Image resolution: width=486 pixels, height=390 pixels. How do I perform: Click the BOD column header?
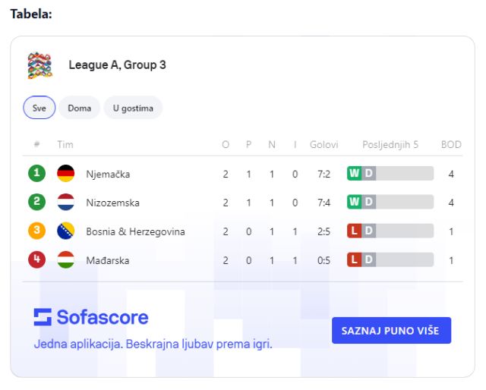451,144
